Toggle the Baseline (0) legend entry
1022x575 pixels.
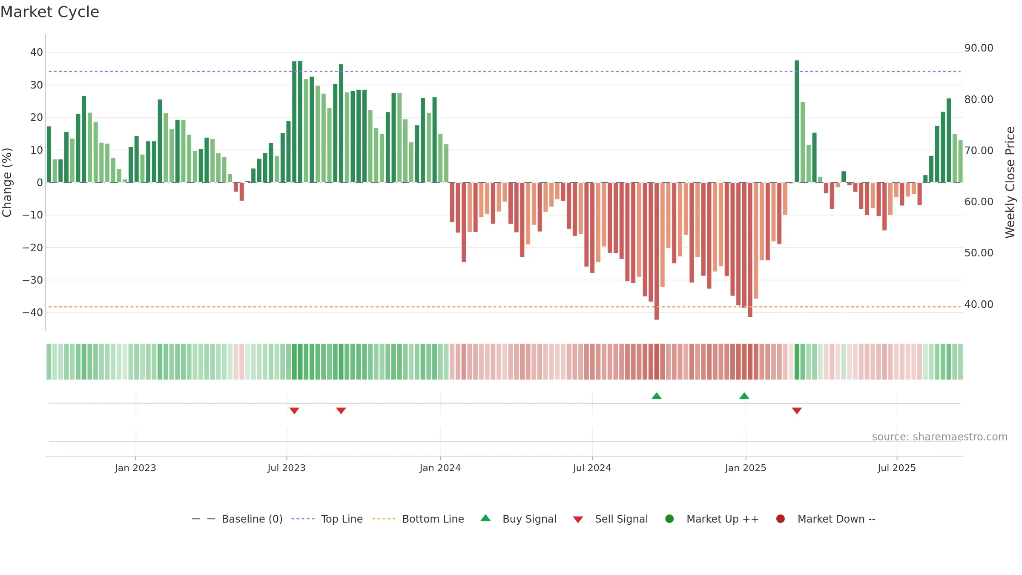coord(237,519)
